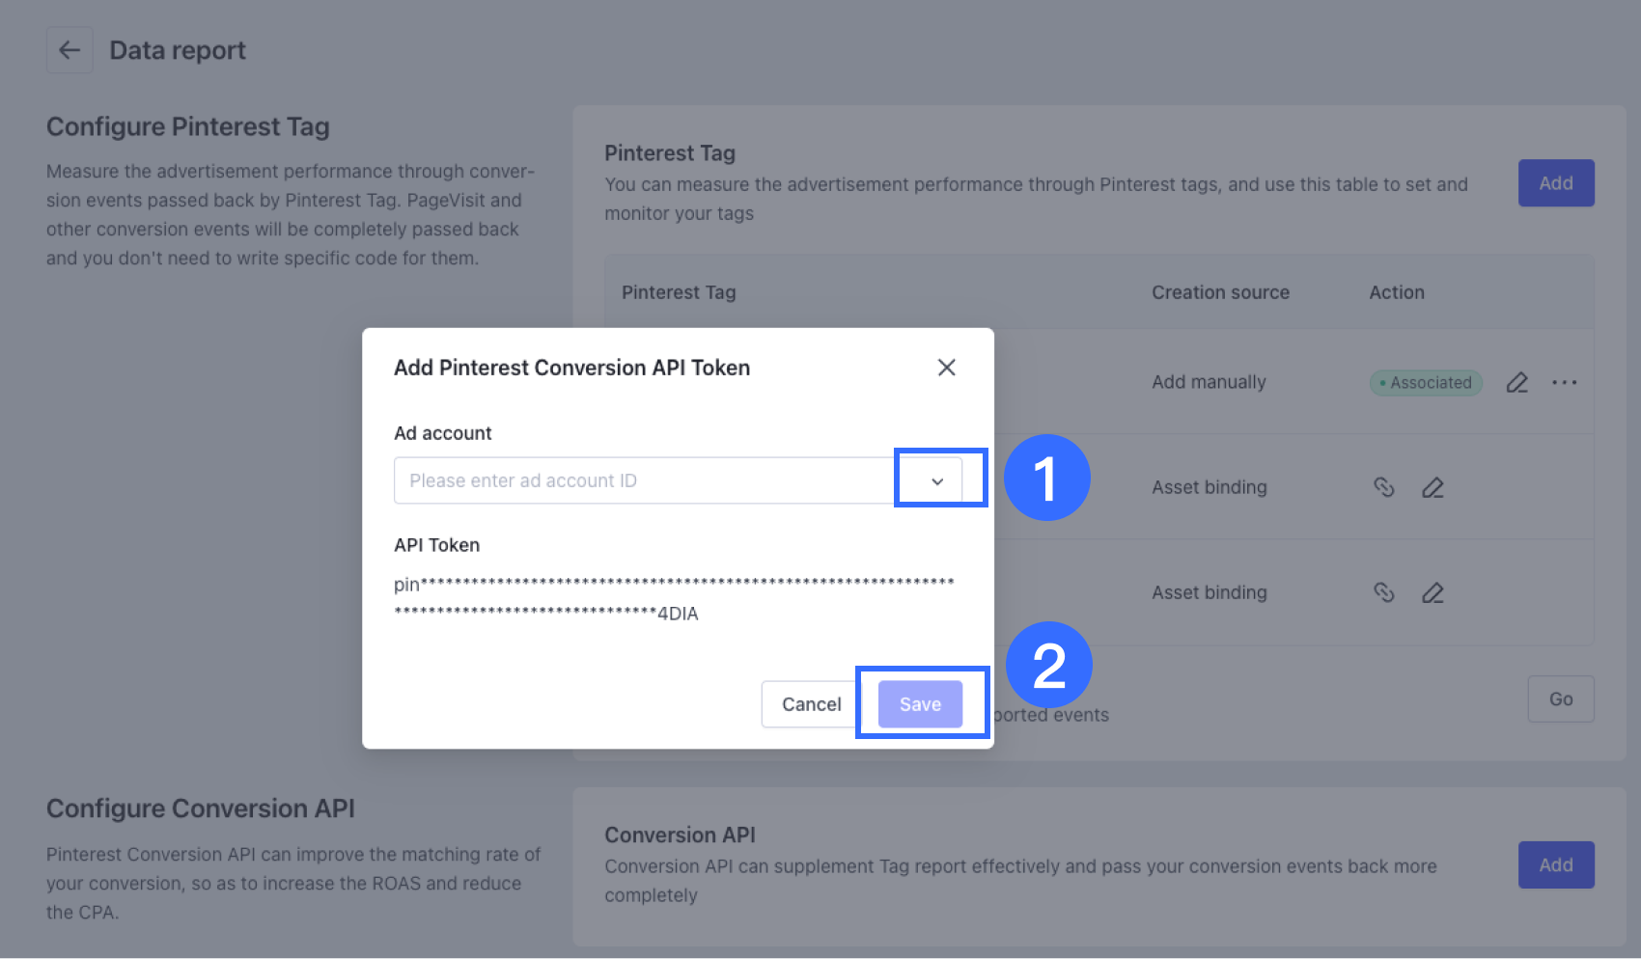Cancel the Add Pinterest Conversion API Token dialog
This screenshot has width=1641, height=959.
(x=810, y=703)
